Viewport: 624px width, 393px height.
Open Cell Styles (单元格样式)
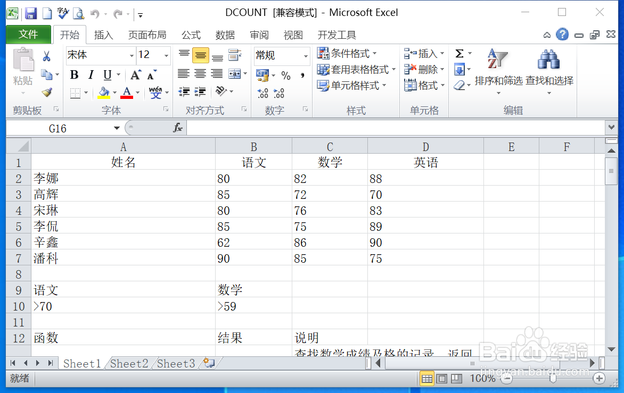352,86
